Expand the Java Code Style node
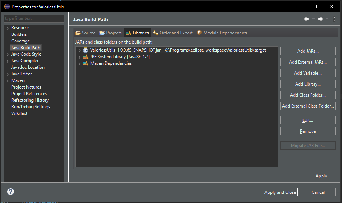342x203 pixels. (x=8, y=54)
